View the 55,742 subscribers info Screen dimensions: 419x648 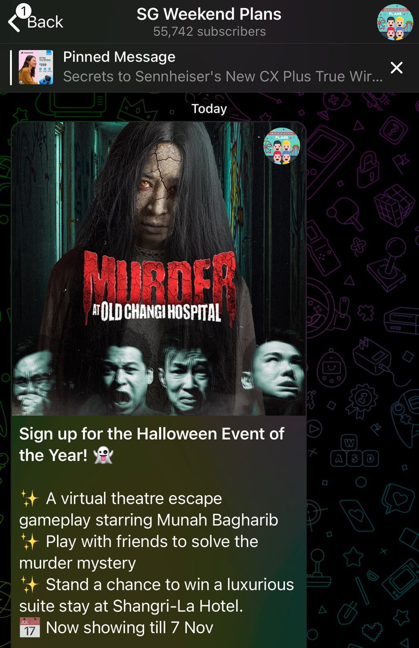point(209,31)
